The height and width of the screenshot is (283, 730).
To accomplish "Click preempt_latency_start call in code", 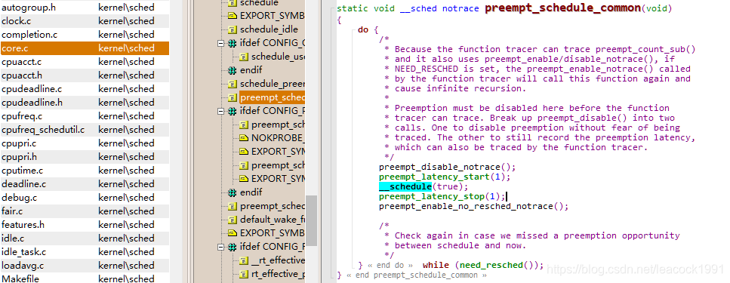I will tap(434, 177).
